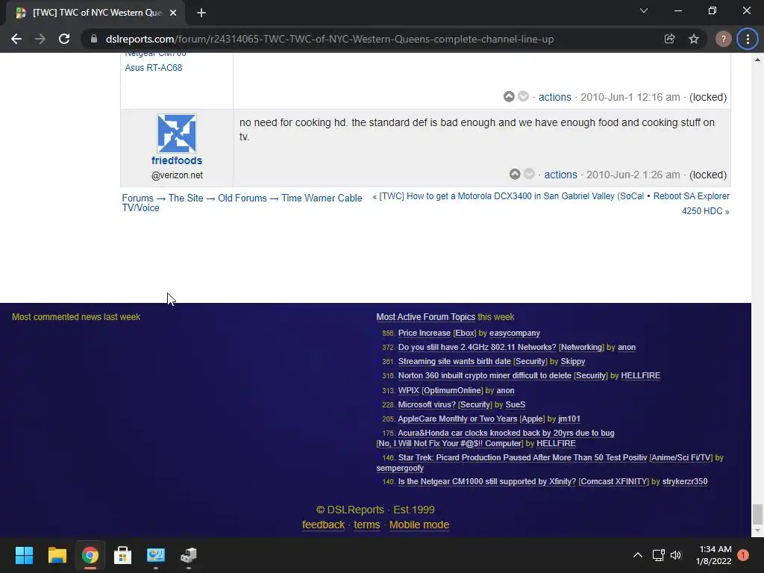Open the terms link in footer
Viewport: 764px width, 573px height.
coord(366,525)
